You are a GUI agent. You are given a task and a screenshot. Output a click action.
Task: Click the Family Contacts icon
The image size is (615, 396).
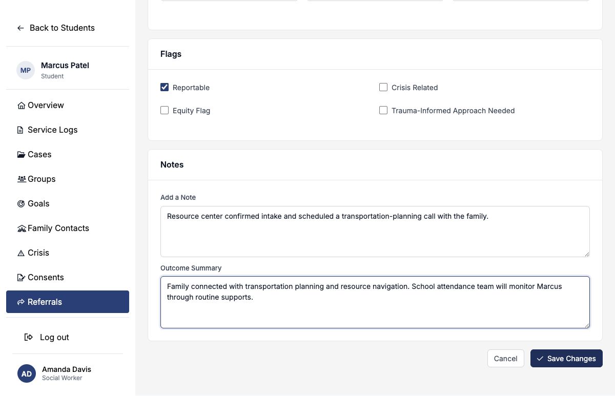pyautogui.click(x=22, y=228)
